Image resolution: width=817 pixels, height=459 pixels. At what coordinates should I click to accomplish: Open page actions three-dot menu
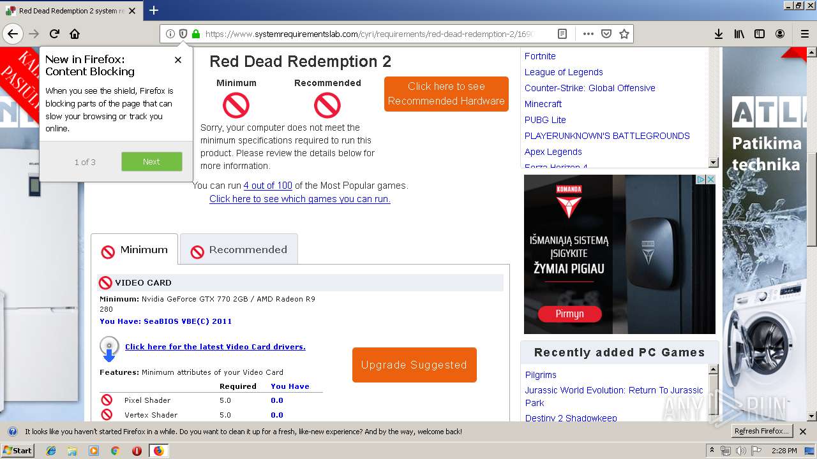(x=588, y=34)
